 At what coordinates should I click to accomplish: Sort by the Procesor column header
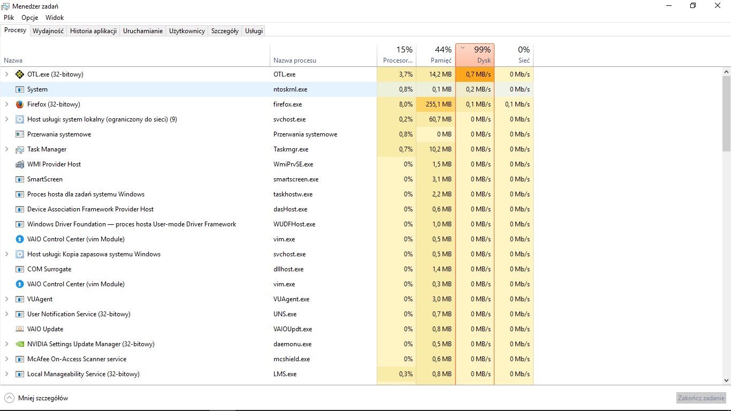click(x=397, y=55)
